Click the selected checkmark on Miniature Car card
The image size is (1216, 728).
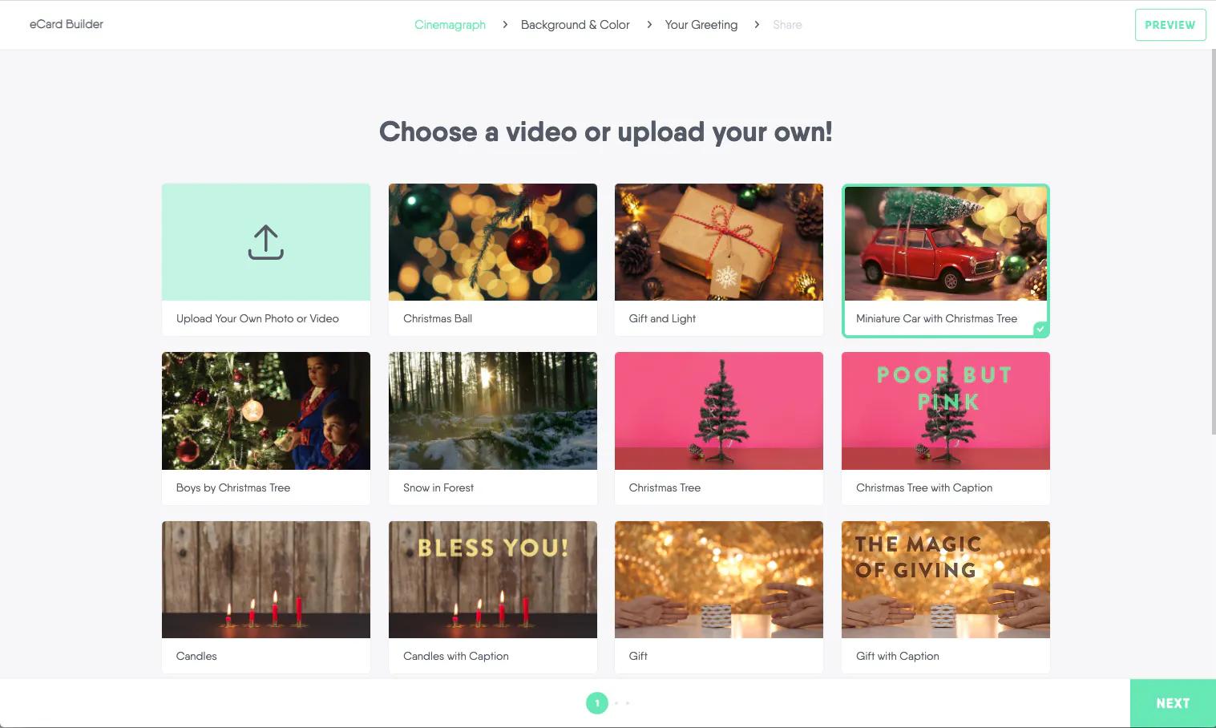point(1040,329)
